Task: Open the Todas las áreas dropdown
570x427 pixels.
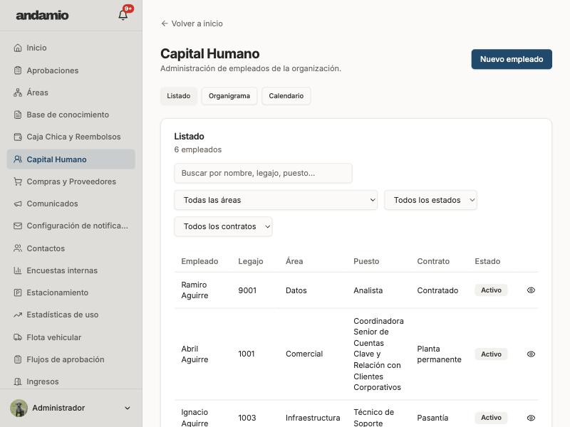Action: (276, 200)
